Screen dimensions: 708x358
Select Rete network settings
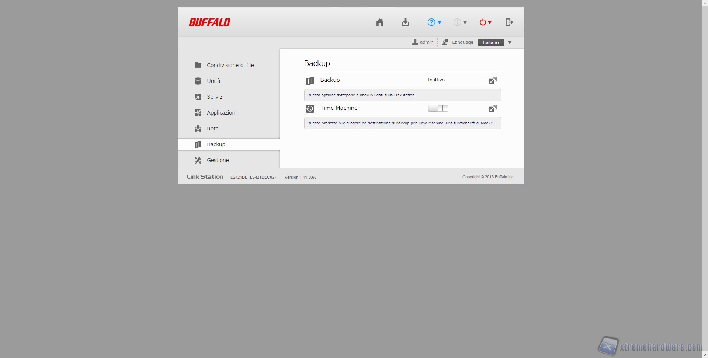212,129
